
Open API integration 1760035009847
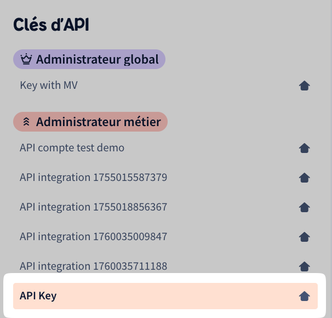click(93, 237)
